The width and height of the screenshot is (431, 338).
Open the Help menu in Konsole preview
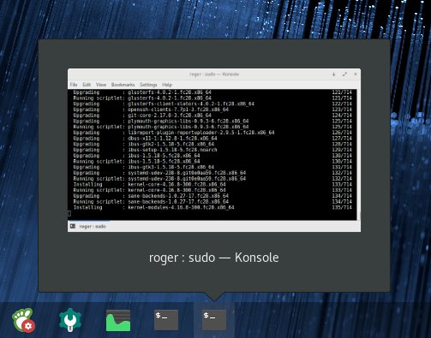(167, 85)
